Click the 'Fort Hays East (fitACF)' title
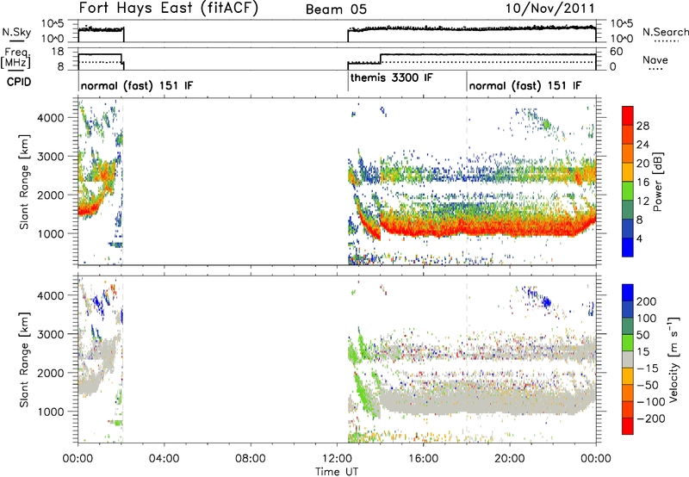This screenshot has height=477, width=689. point(168,9)
